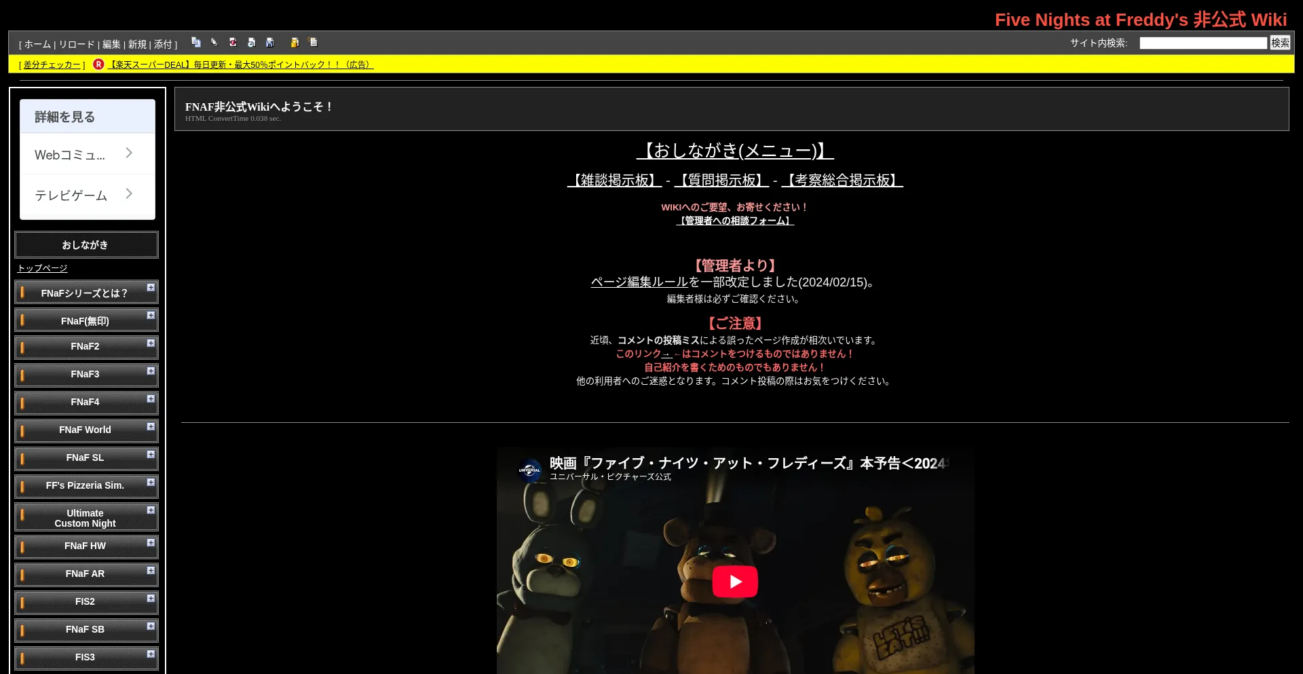Open the 【管理者への相談フォーム】 link
The height and width of the screenshot is (674, 1303).
click(x=735, y=221)
